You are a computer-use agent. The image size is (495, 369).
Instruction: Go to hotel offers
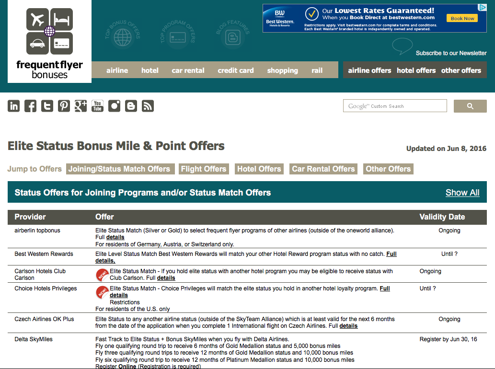point(416,70)
